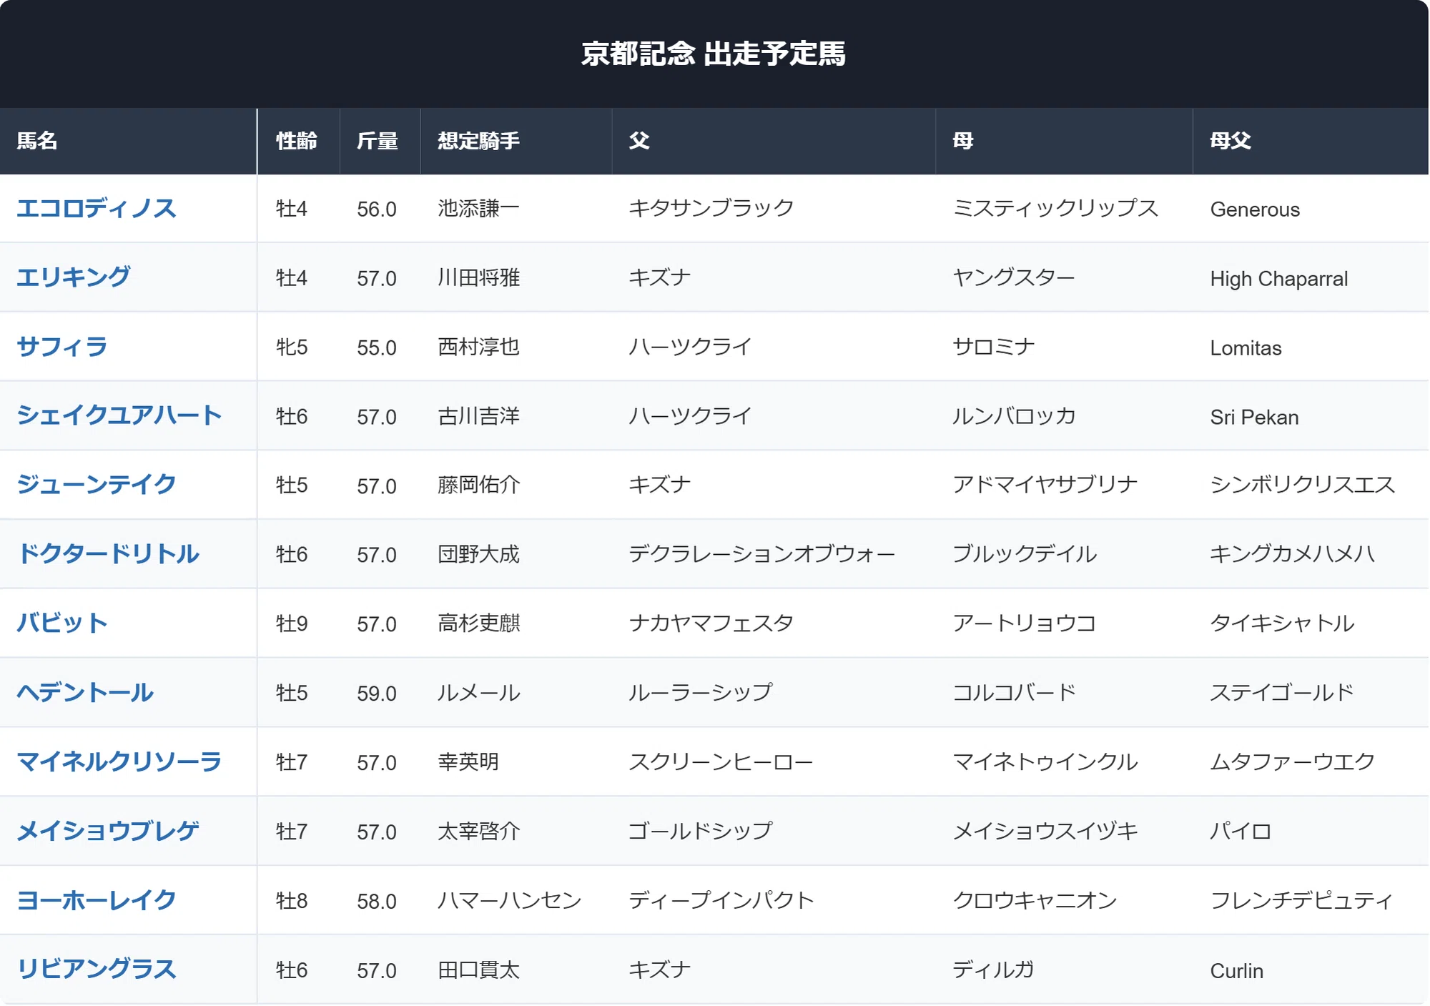Select broodmare sire High Chaparral

click(1279, 279)
